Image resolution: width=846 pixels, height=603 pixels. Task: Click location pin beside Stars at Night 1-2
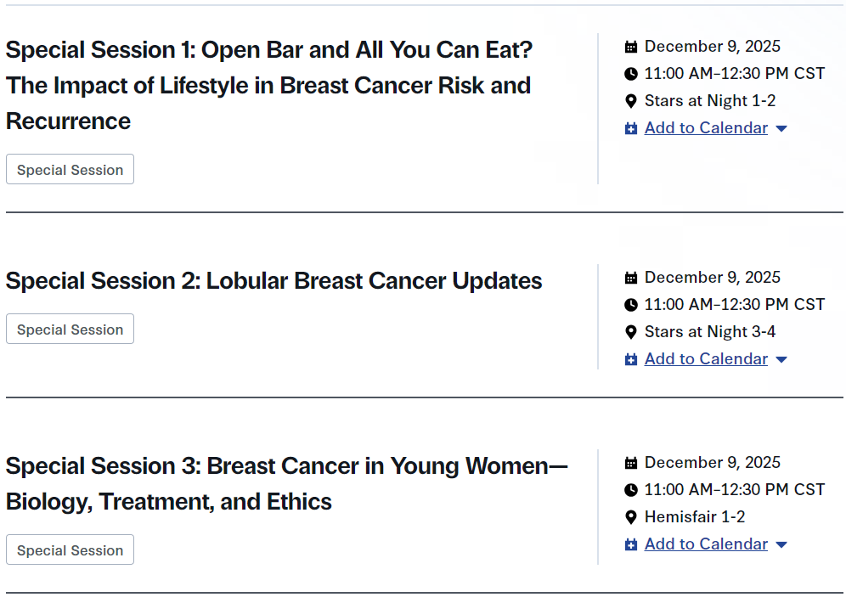tap(631, 101)
